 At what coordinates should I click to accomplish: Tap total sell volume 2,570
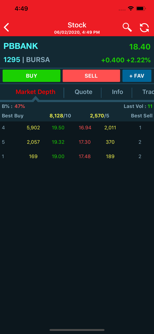coord(97,116)
